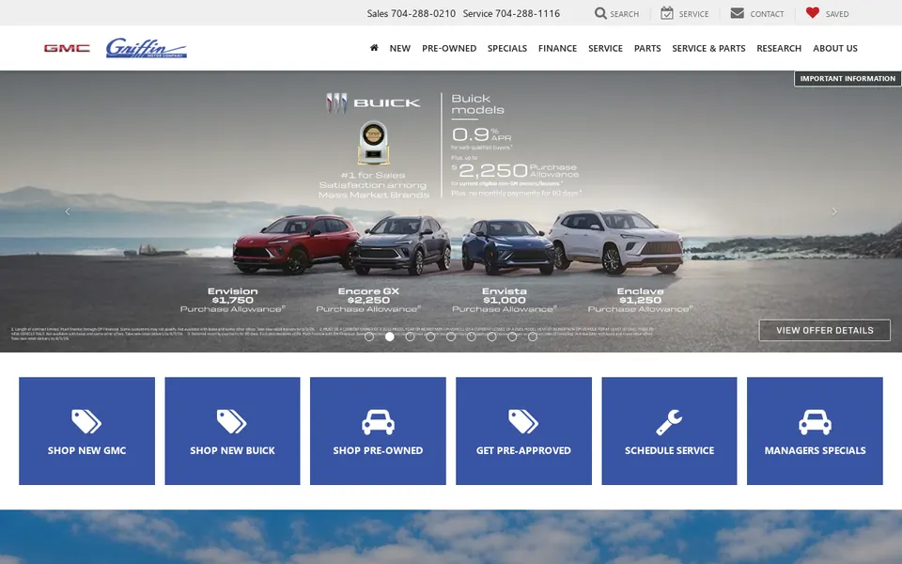Image resolution: width=902 pixels, height=564 pixels.
Task: Click the red Envision vehicle image
Action: tap(295, 244)
